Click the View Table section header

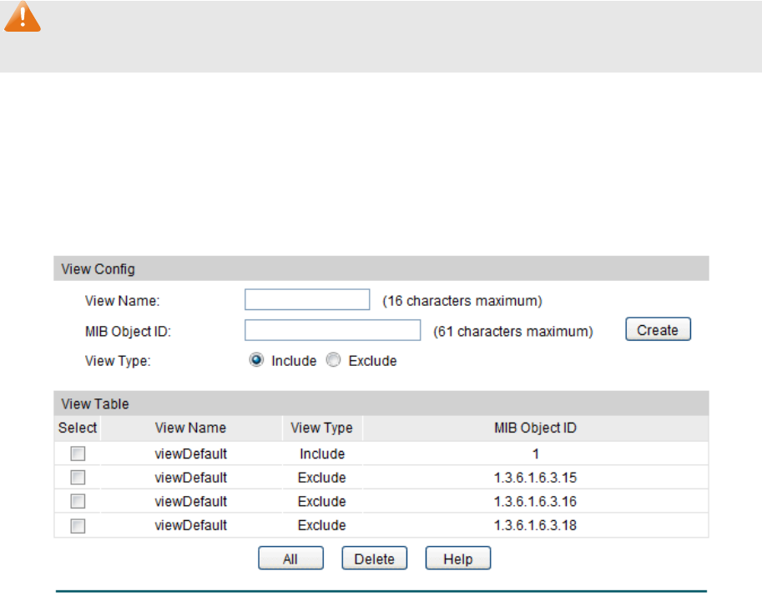click(381, 403)
